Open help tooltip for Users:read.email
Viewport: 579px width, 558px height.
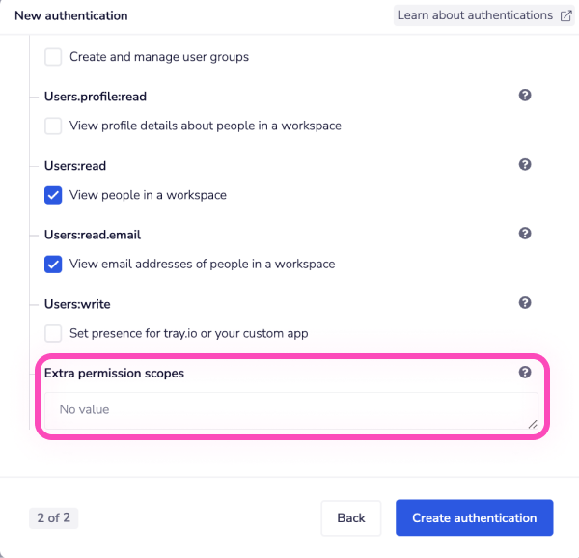(525, 234)
